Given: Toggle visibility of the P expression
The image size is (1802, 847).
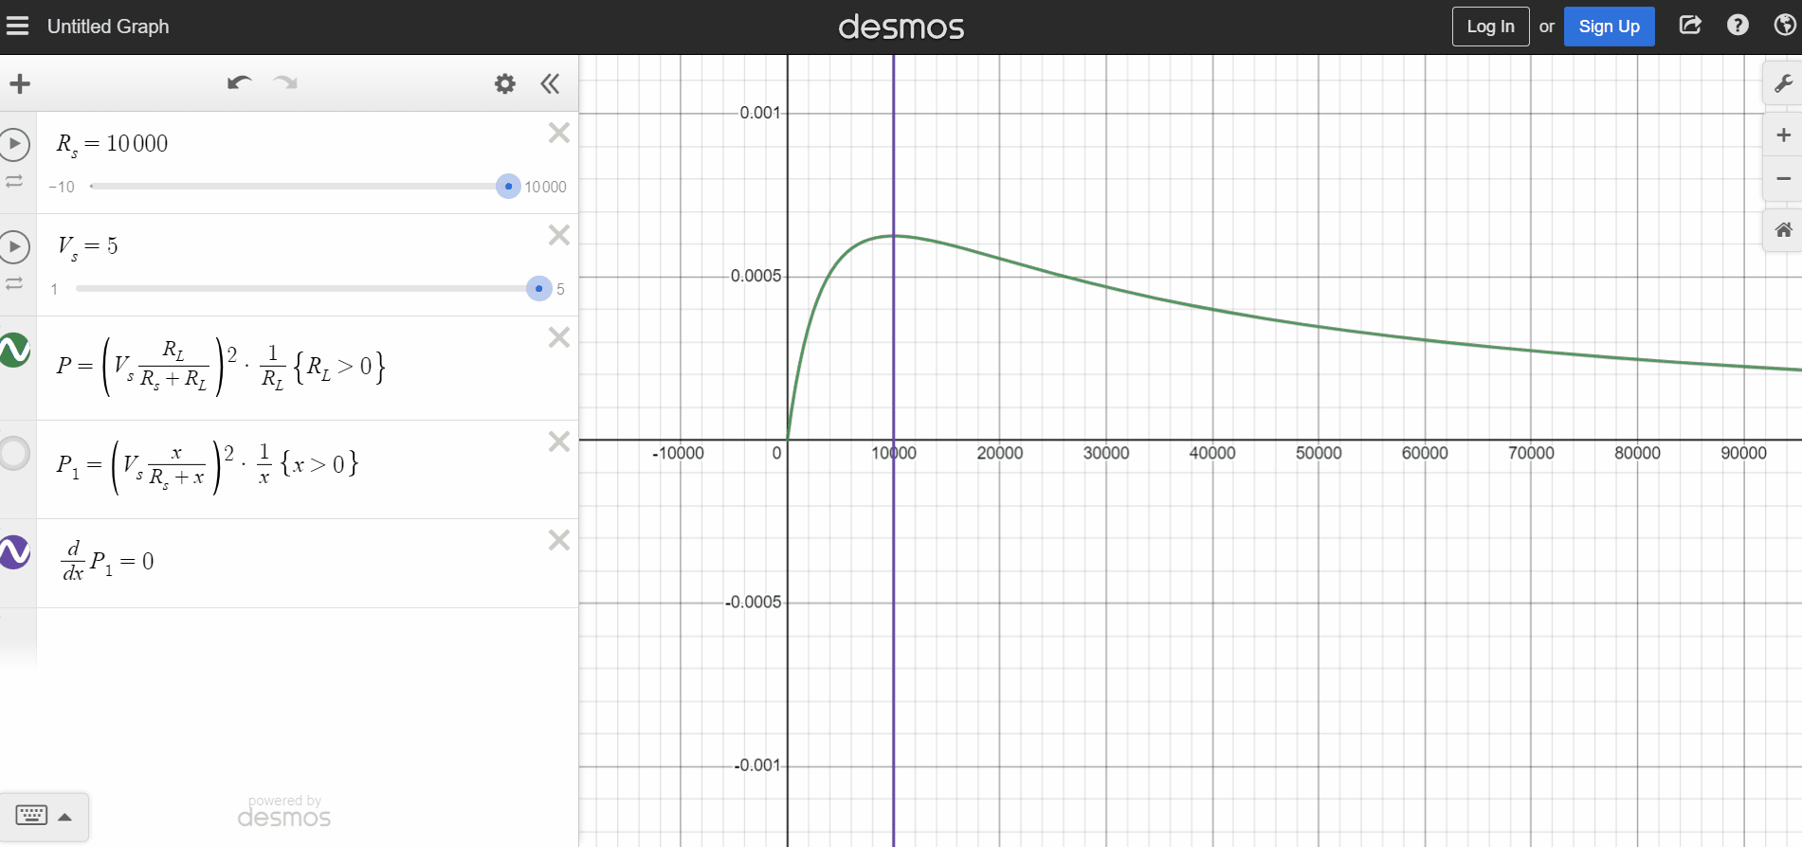Looking at the screenshot, I should [x=14, y=351].
